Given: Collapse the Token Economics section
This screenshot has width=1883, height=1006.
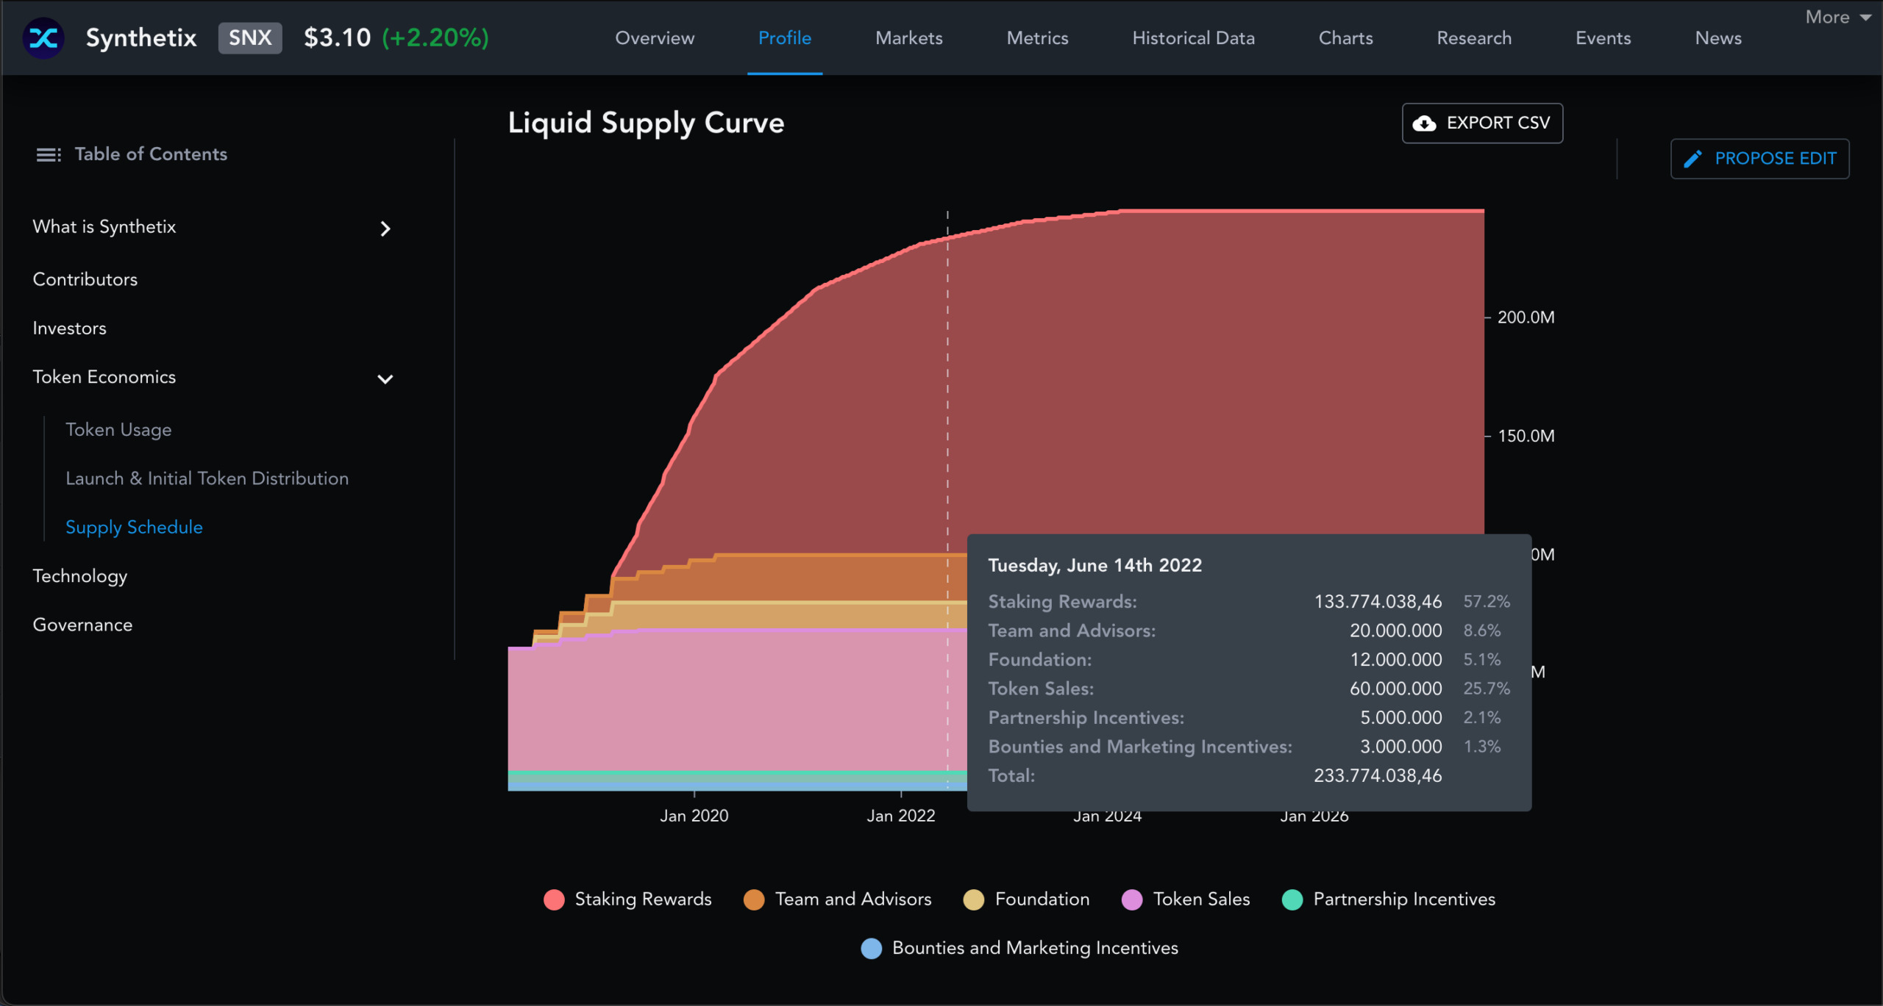Looking at the screenshot, I should pyautogui.click(x=385, y=379).
